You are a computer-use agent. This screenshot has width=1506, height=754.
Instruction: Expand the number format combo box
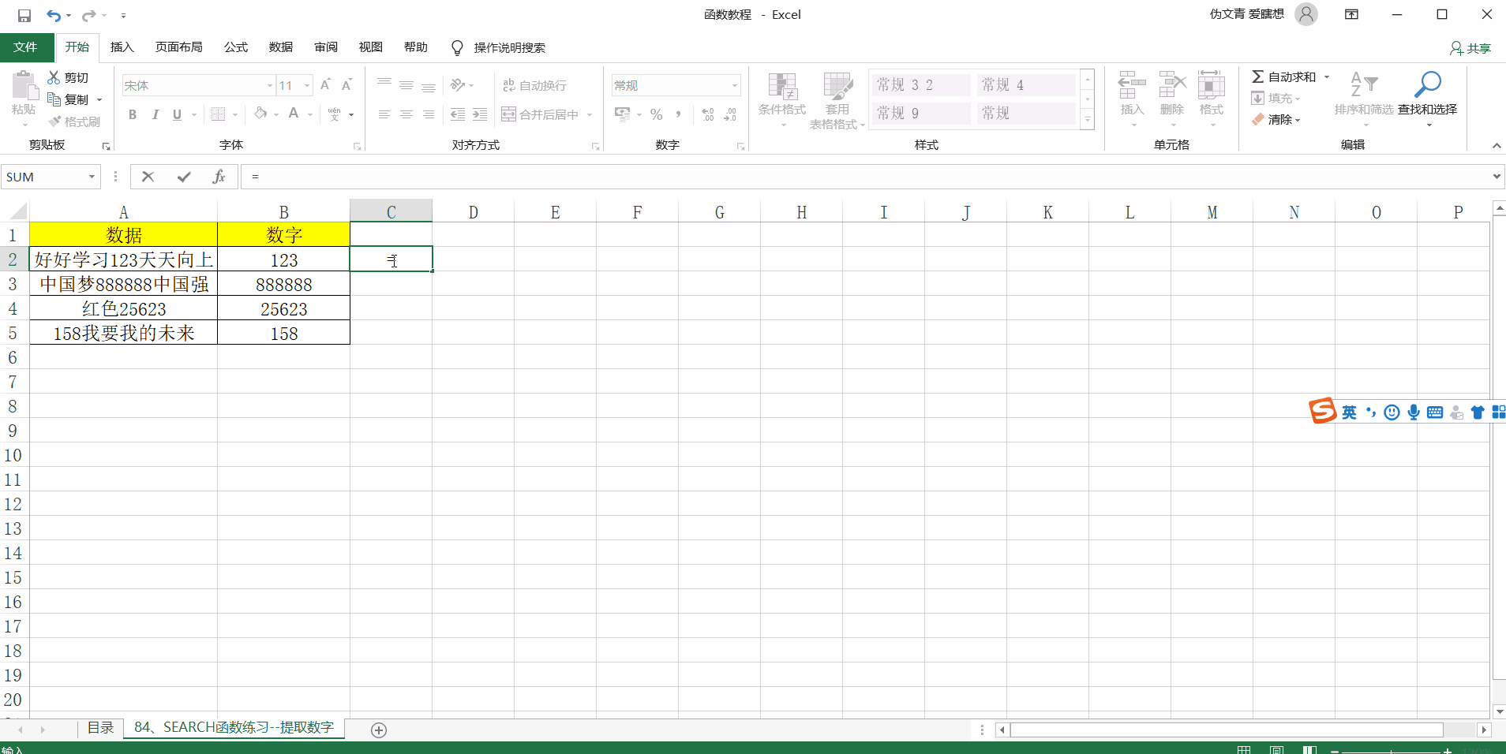tap(733, 84)
